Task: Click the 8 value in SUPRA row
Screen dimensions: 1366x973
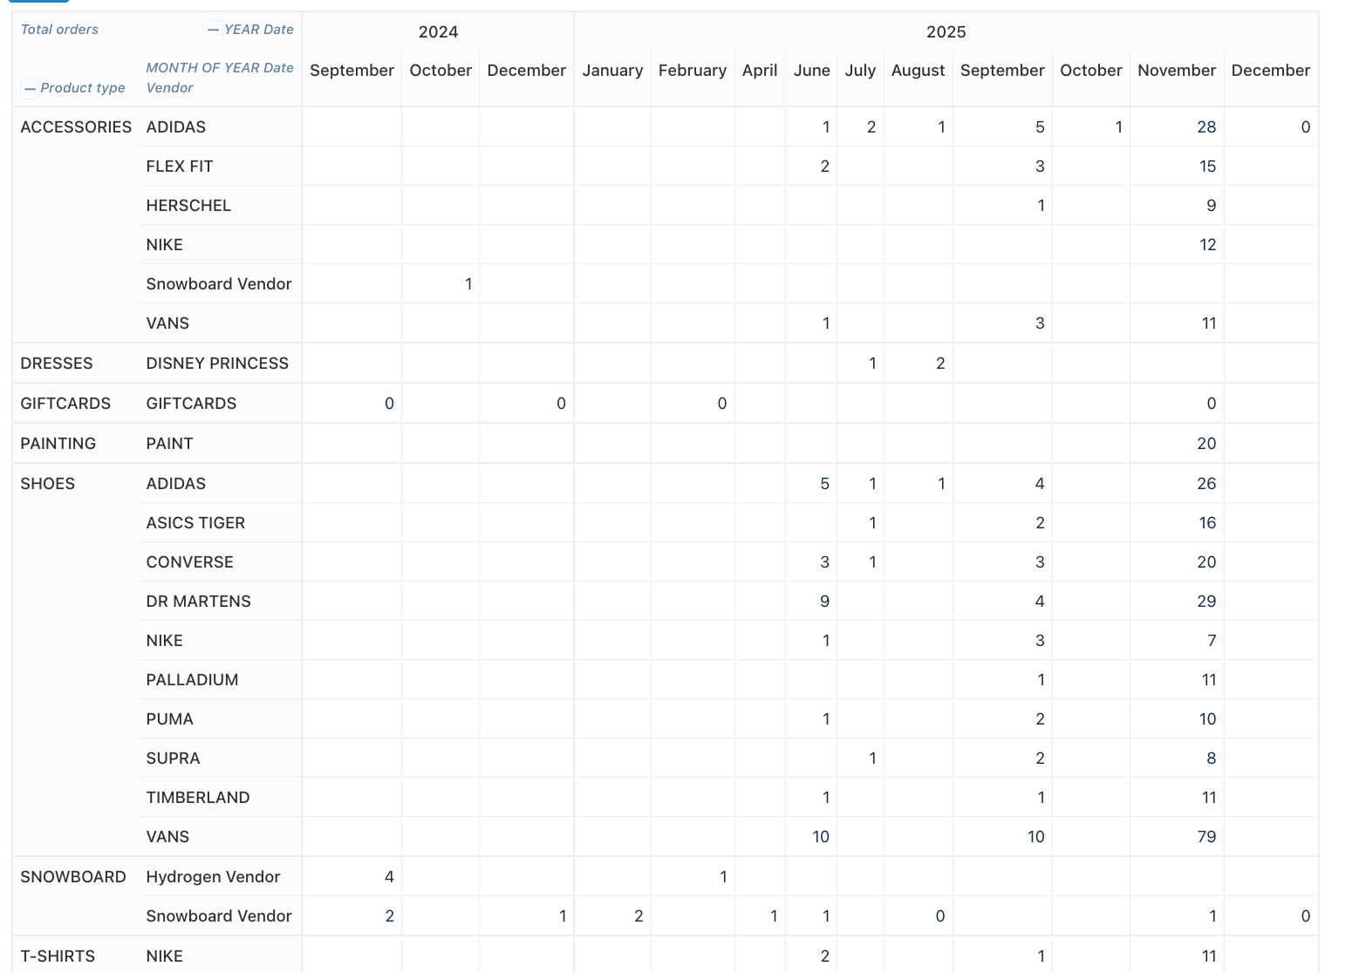Action: (1211, 759)
